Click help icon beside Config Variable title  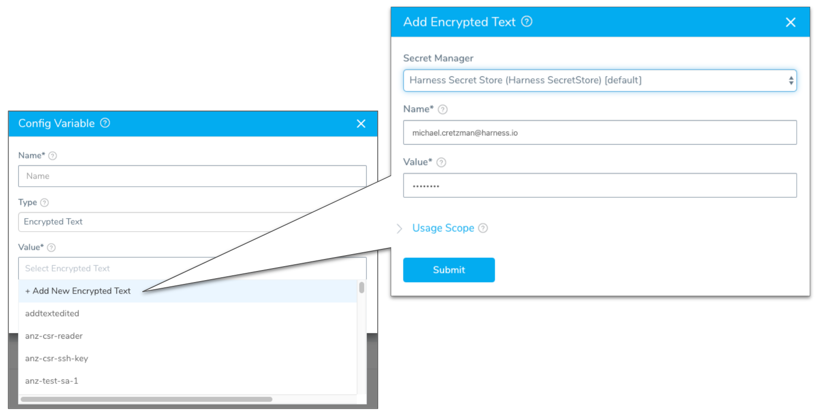[x=105, y=123]
